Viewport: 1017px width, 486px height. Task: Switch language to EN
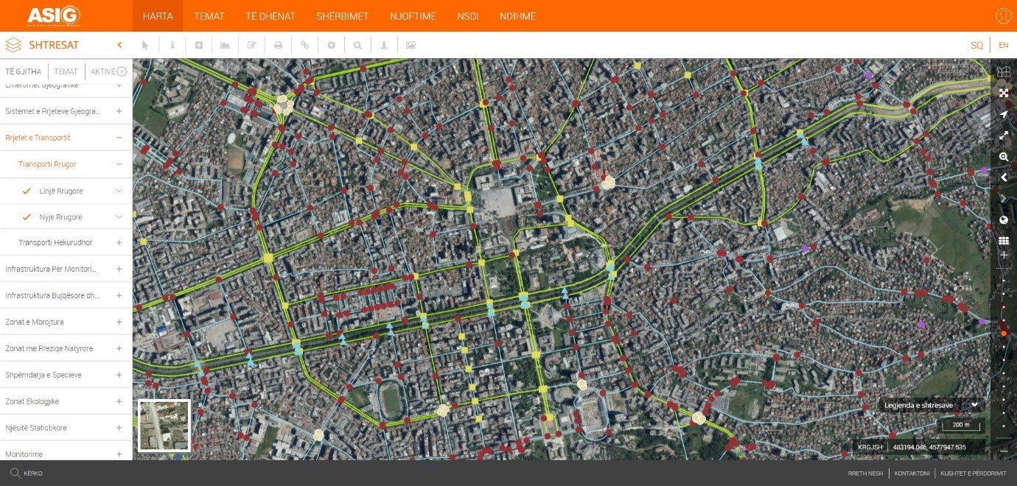1003,45
